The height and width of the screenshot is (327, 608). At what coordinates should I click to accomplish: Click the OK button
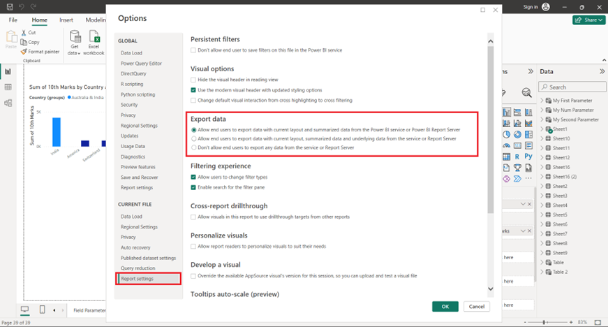click(445, 306)
